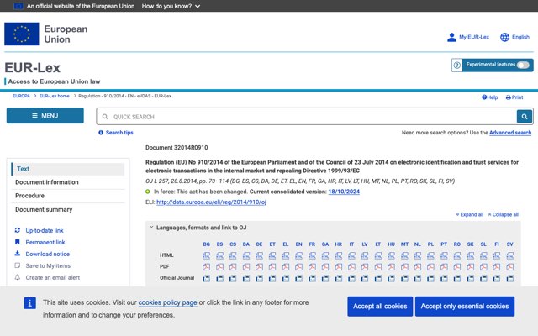The width and height of the screenshot is (538, 336).
Task: Open the PDF version in FI
Action: click(x=497, y=267)
